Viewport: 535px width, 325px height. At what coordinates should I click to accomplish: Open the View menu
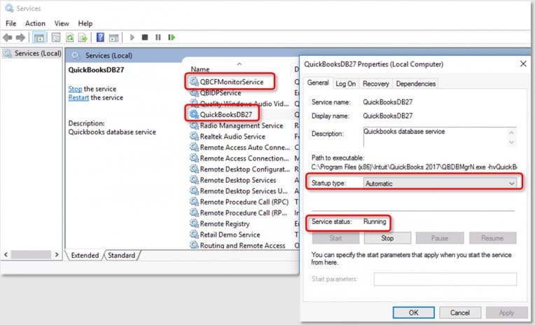pyautogui.click(x=62, y=23)
